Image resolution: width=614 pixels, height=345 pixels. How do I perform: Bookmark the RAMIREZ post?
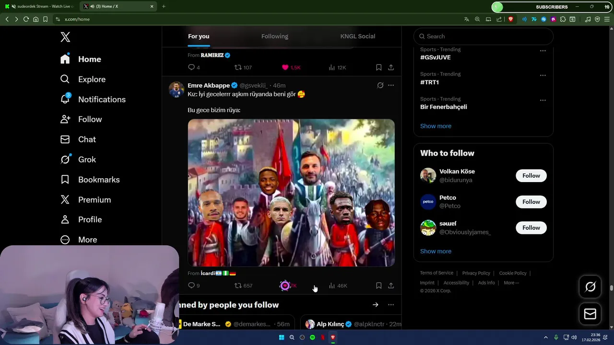pyautogui.click(x=378, y=68)
